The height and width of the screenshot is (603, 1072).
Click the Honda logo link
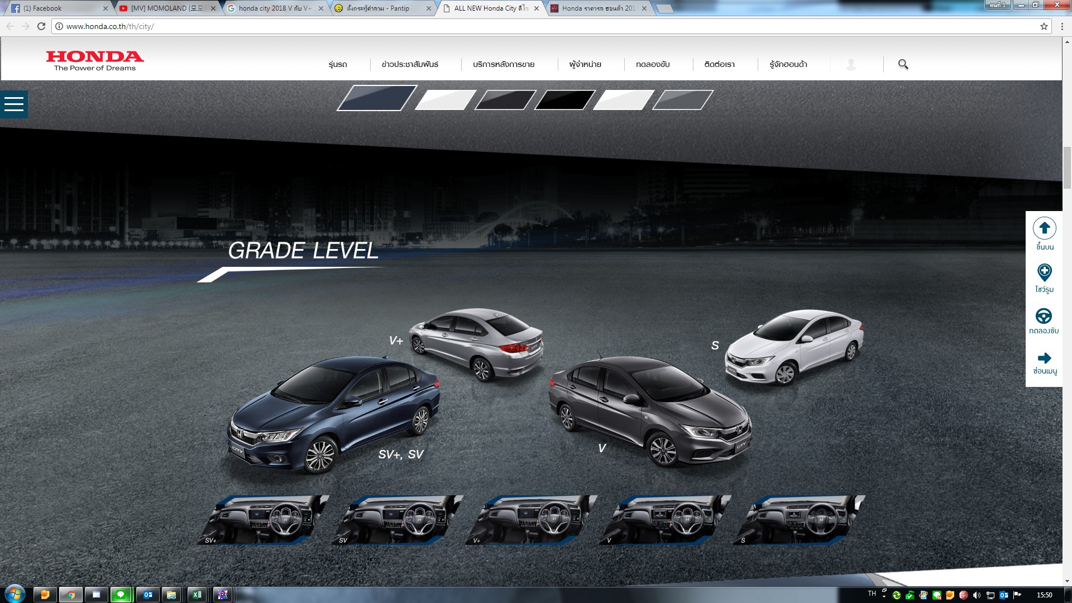click(95, 60)
